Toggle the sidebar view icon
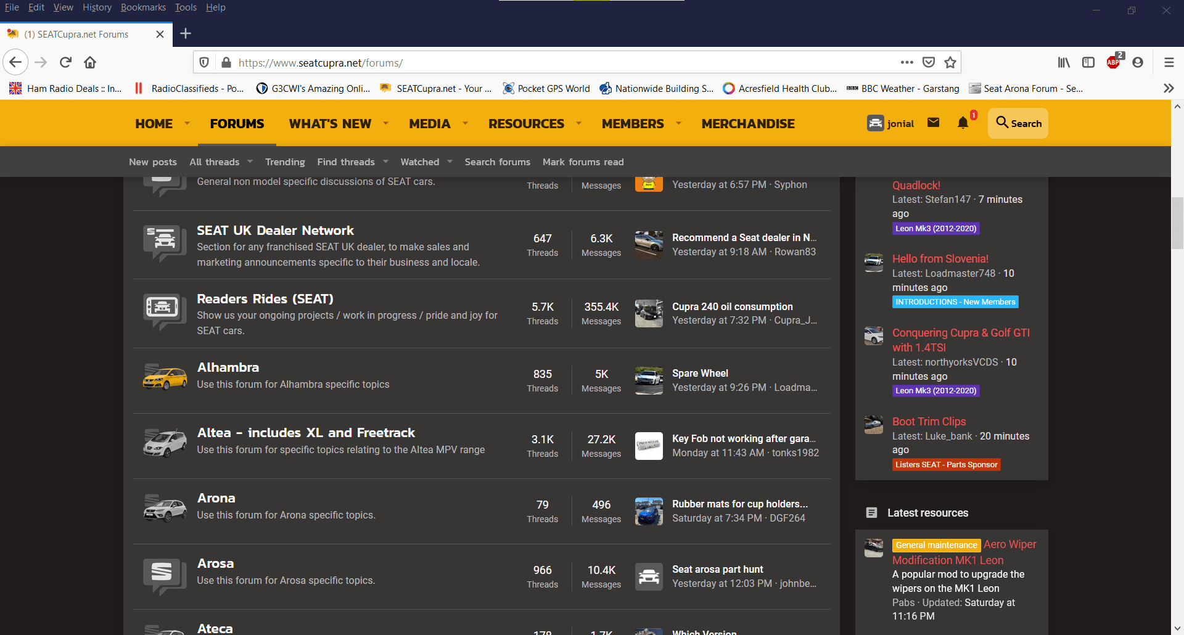 (x=1088, y=62)
